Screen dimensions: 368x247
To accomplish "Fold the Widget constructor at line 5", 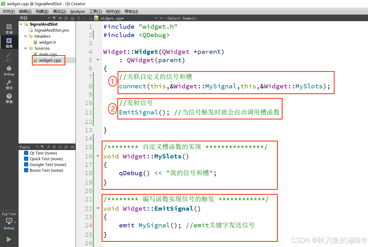I will (x=98, y=60).
